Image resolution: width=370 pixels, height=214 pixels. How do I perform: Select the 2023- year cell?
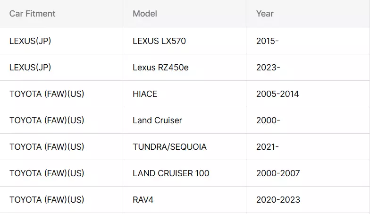pos(308,67)
